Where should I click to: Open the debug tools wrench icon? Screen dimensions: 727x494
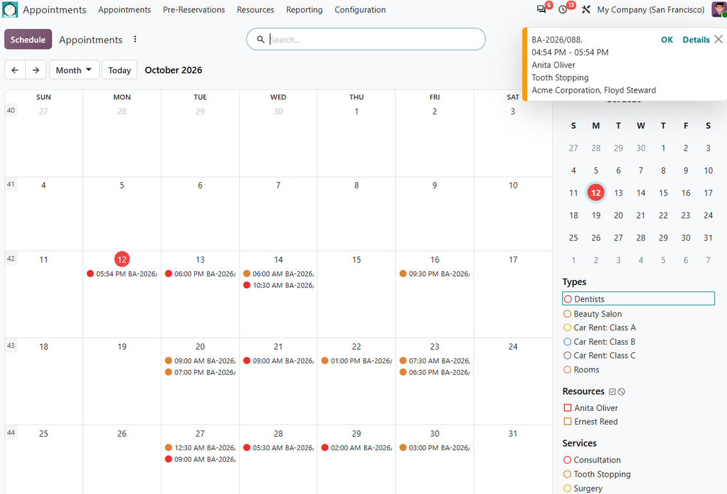coord(586,9)
